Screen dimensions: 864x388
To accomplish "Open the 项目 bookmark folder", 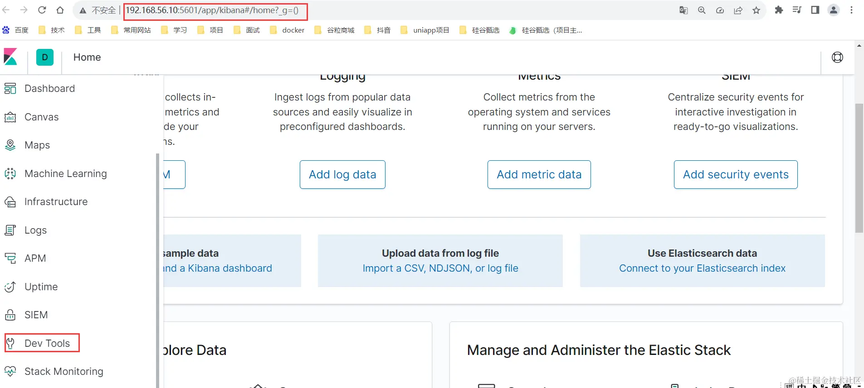I will pos(210,30).
